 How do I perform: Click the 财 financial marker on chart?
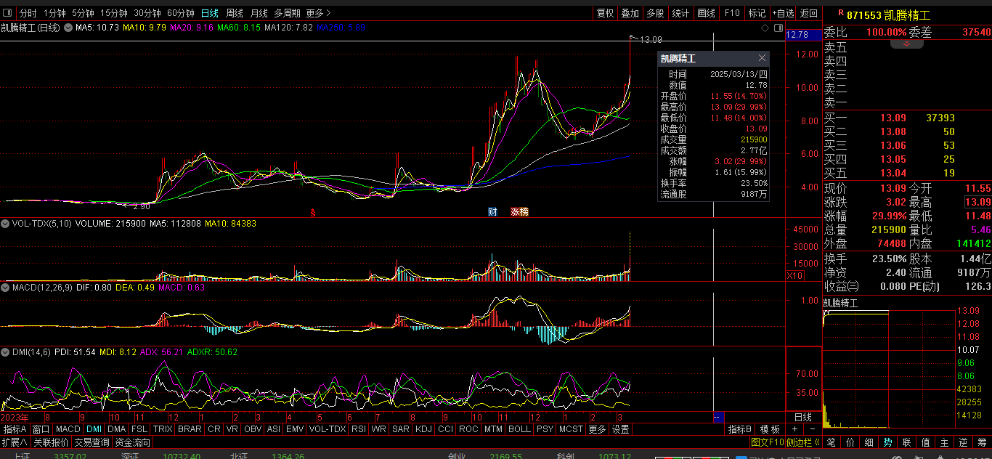[x=492, y=212]
